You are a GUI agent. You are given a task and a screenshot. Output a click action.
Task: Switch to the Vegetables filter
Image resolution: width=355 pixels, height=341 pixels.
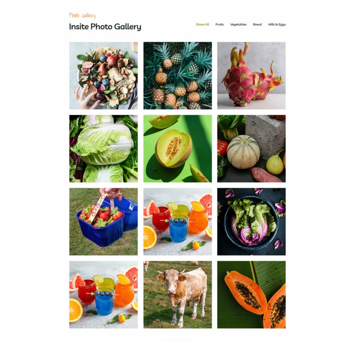238,24
